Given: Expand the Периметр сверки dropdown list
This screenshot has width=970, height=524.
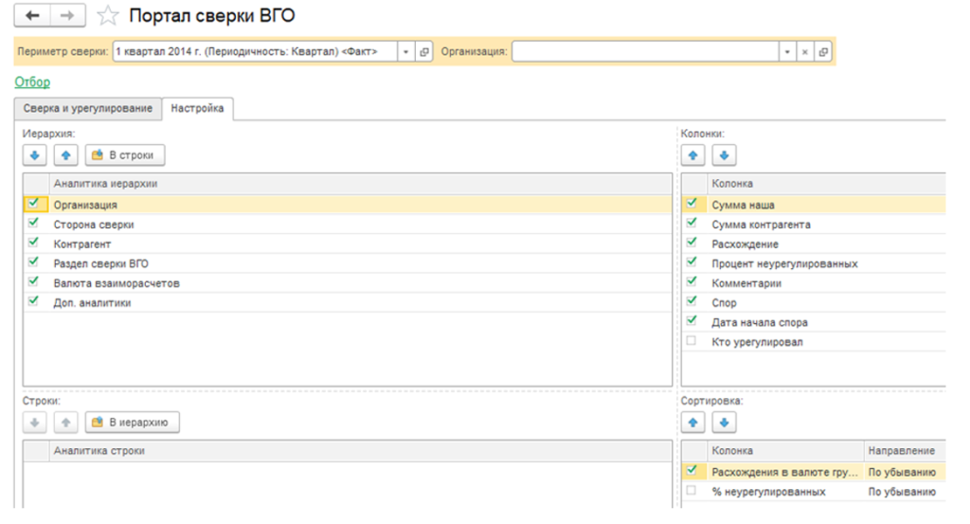Looking at the screenshot, I should [404, 52].
